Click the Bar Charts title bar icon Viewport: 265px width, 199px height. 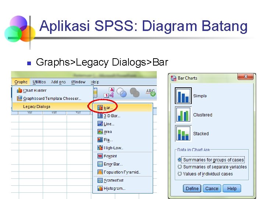click(174, 78)
